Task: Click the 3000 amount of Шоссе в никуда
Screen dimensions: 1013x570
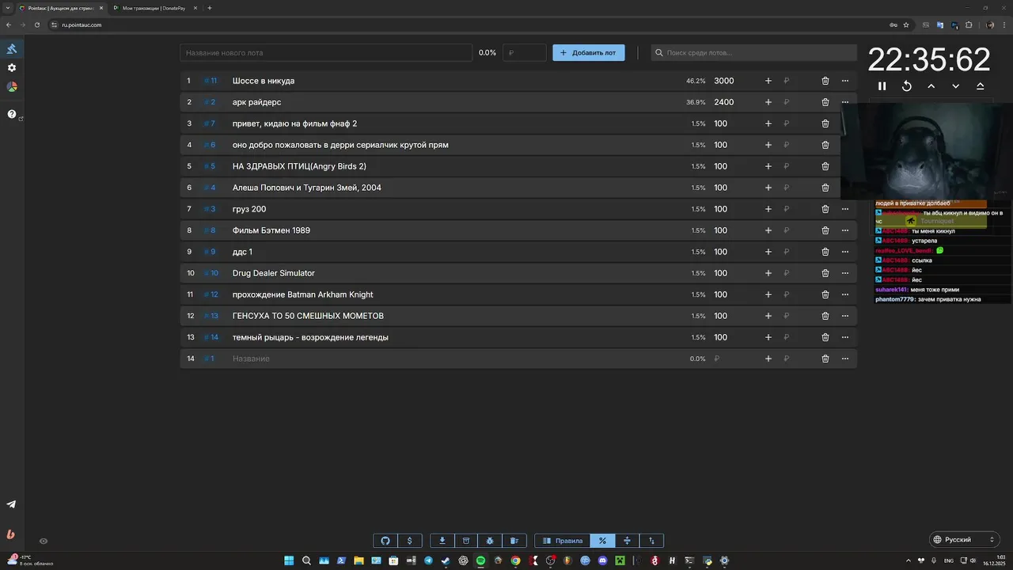Action: pos(724,81)
